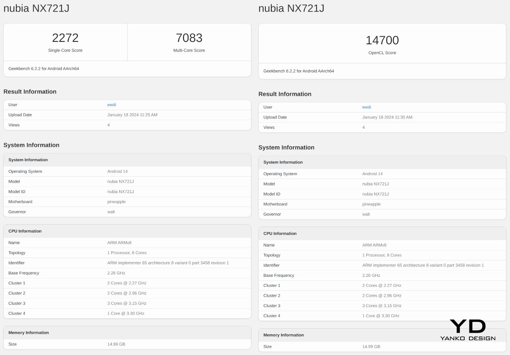Click the Geekbench 6.2.2 text below the Single-Core score
This screenshot has height=355, width=510.
point(44,69)
